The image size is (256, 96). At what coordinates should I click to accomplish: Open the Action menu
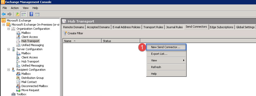pos(15,8)
